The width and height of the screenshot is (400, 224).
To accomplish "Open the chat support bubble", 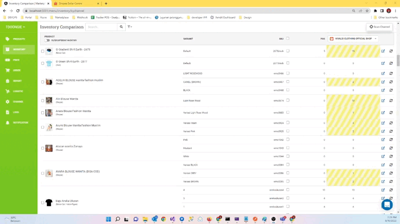I will click(387, 204).
